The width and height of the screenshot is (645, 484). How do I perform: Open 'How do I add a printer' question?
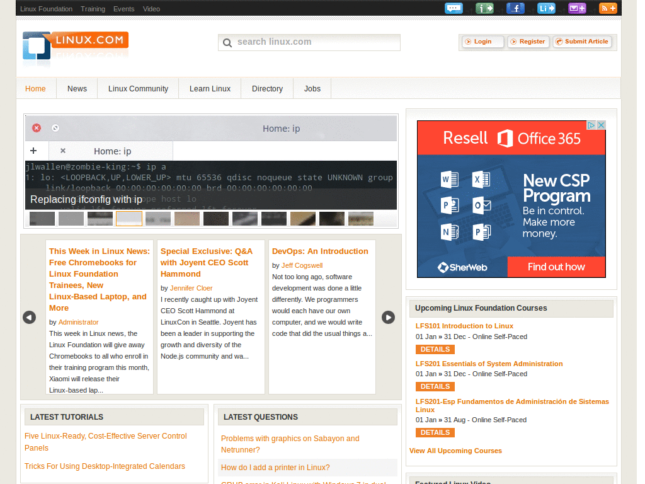[x=276, y=468]
